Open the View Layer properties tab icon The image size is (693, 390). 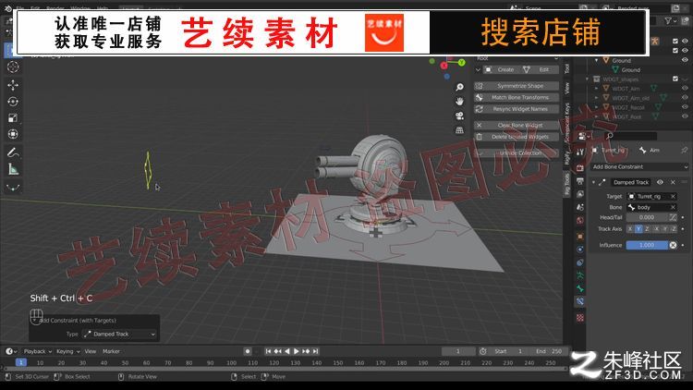(x=580, y=194)
